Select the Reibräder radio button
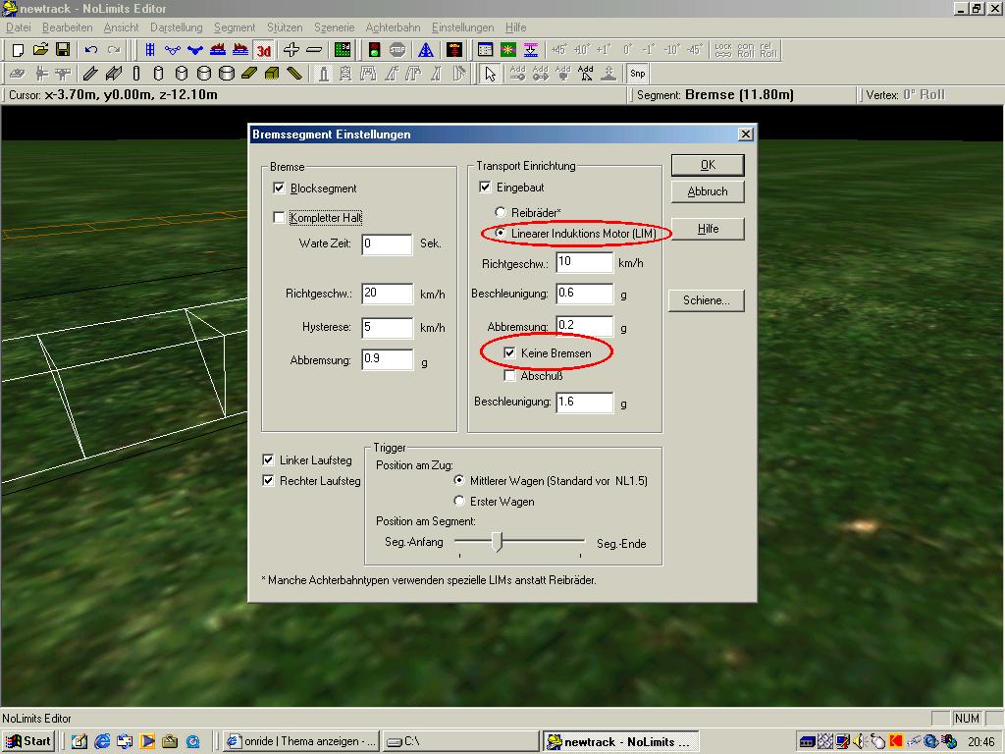 pyautogui.click(x=501, y=212)
